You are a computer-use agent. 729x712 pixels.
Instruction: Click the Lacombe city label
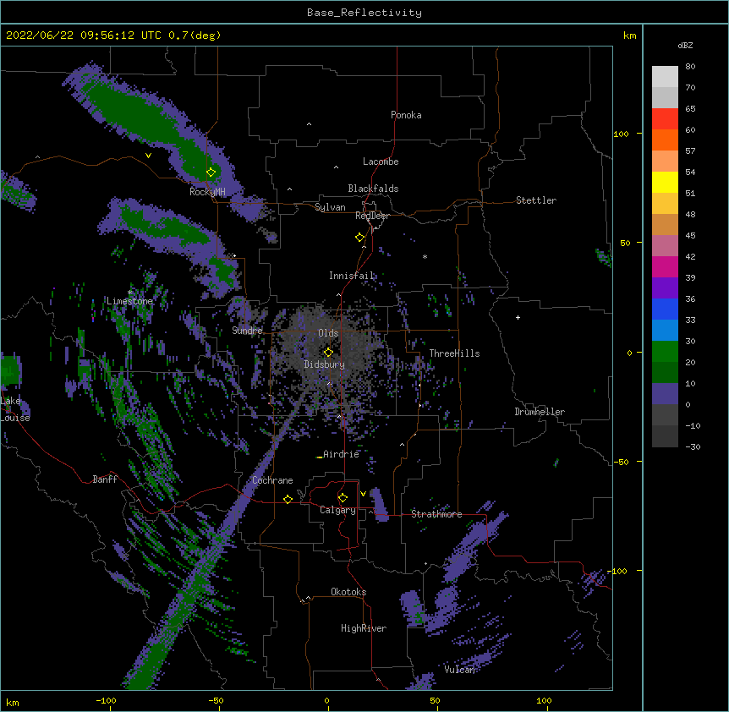tap(381, 162)
